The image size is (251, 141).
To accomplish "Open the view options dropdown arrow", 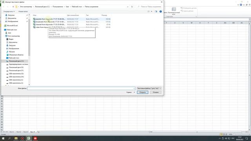I will pos(152,11).
